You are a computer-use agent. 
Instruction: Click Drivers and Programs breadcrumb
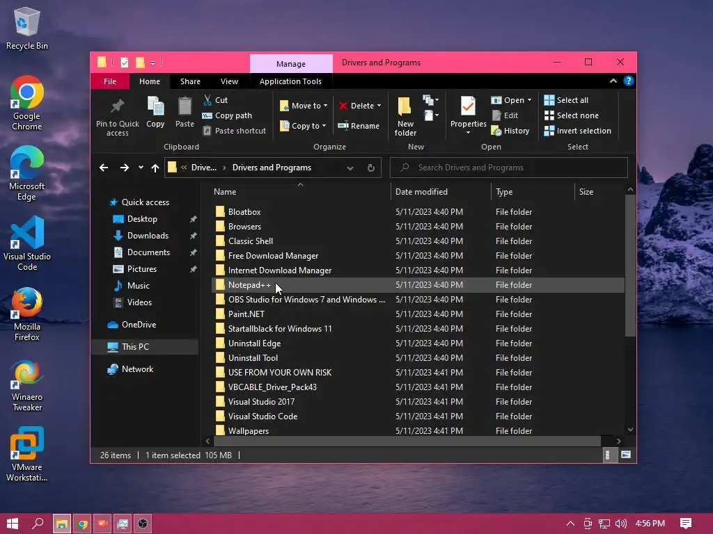coord(272,168)
